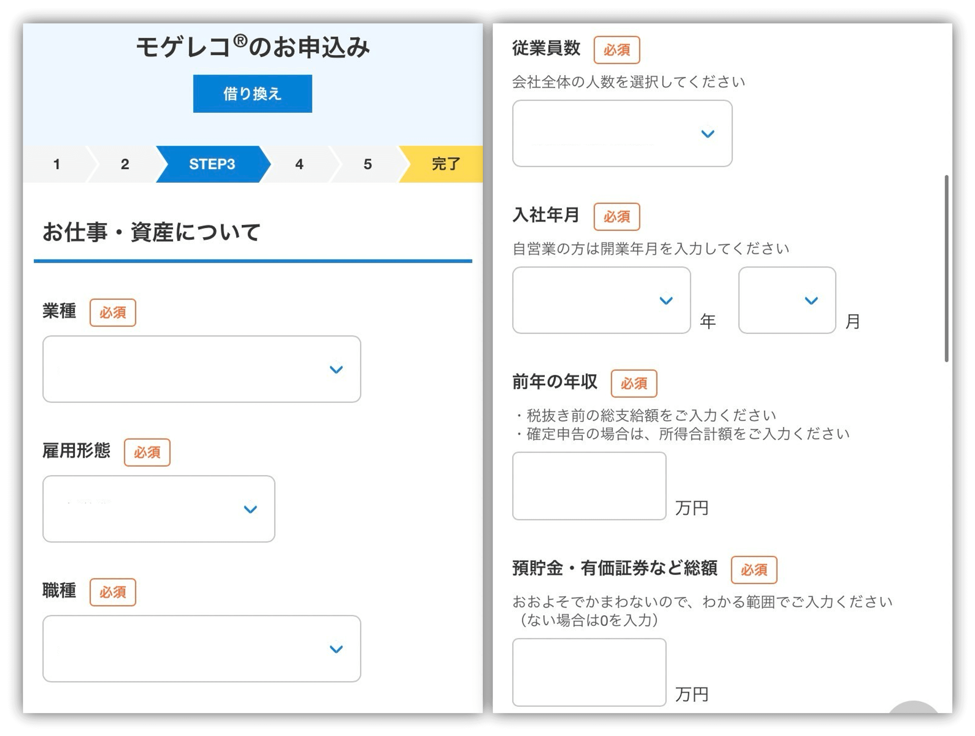Open the 入社年月 year dropdown

coord(601,300)
